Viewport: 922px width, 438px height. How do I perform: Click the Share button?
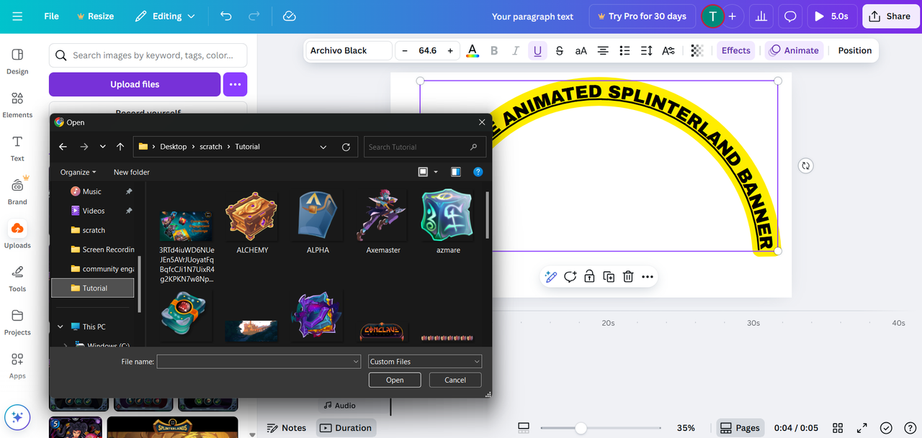click(x=890, y=16)
